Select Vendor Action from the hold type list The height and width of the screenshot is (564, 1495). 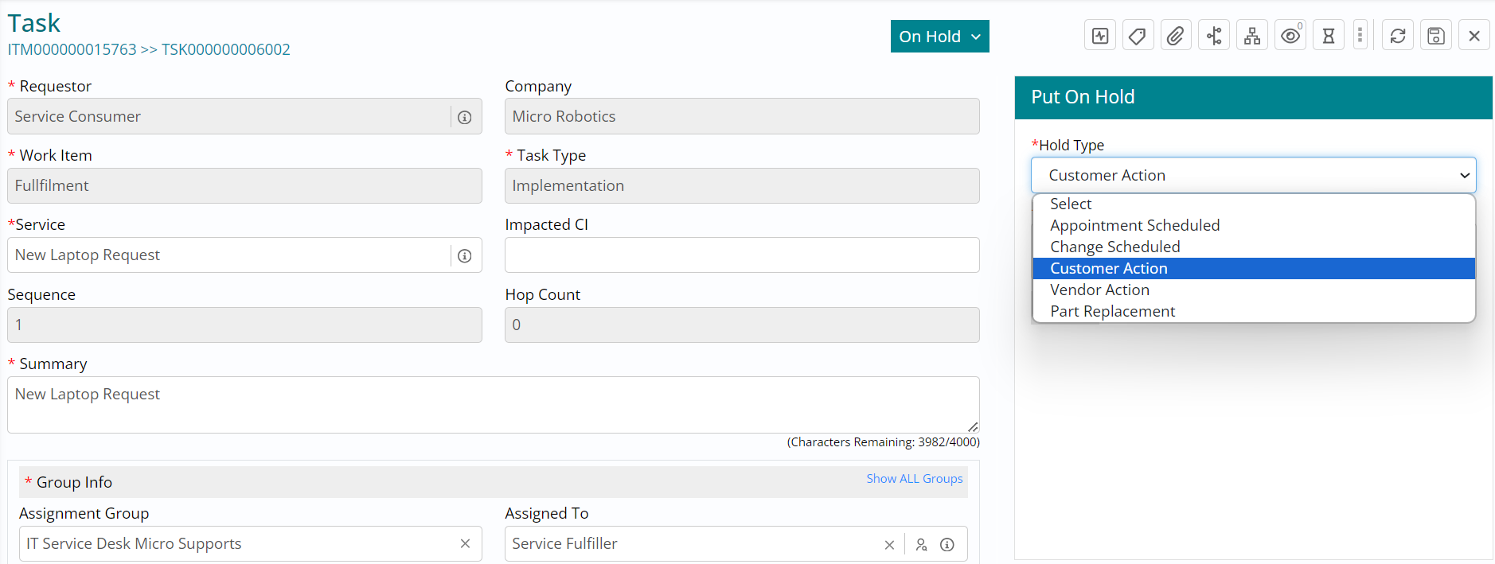[x=1099, y=290]
